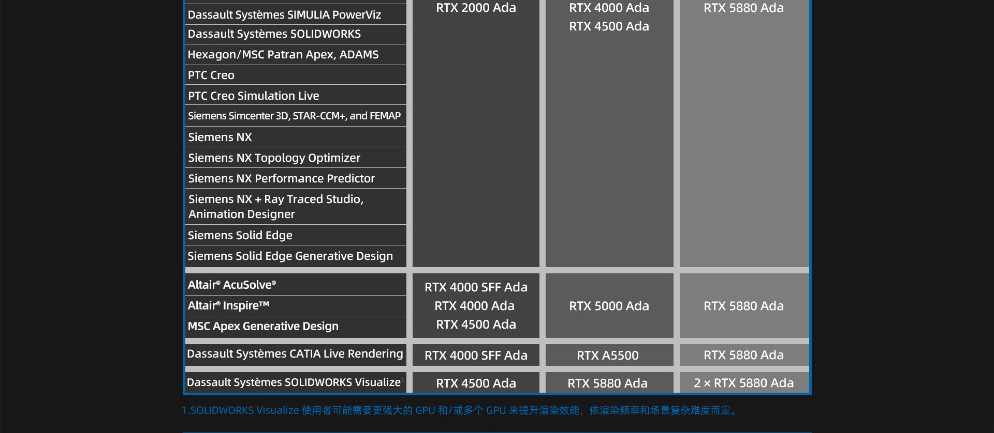This screenshot has height=433, width=994.
Task: Select the 2 × RTX 5880 Ada cell
Action: (x=743, y=383)
